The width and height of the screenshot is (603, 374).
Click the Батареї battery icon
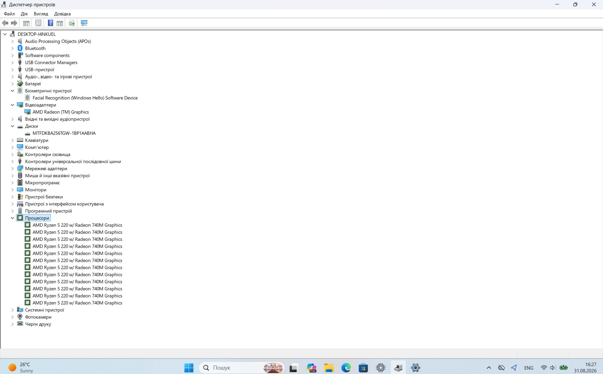pos(20,84)
